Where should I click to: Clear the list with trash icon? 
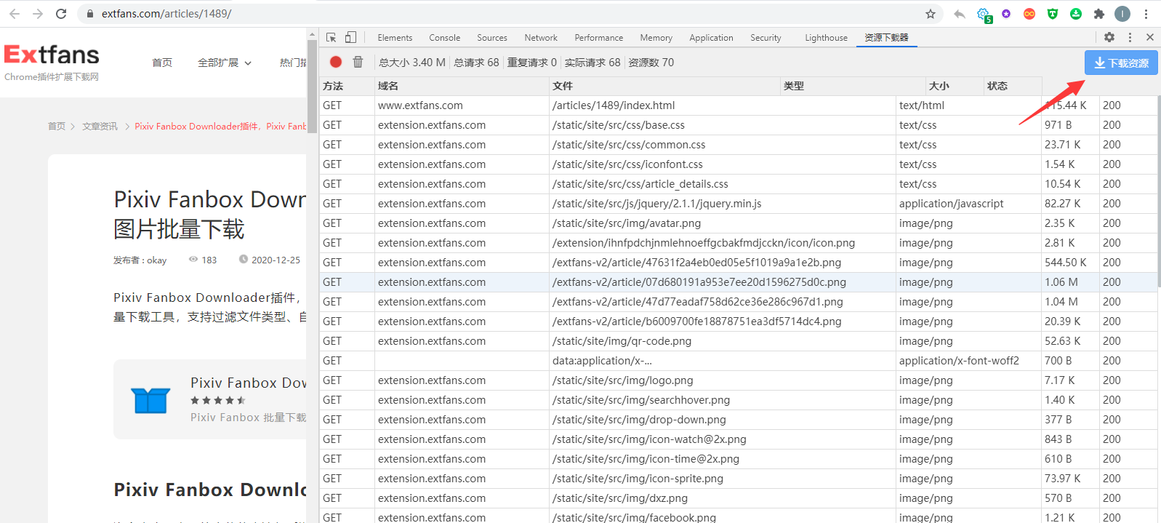pyautogui.click(x=358, y=62)
